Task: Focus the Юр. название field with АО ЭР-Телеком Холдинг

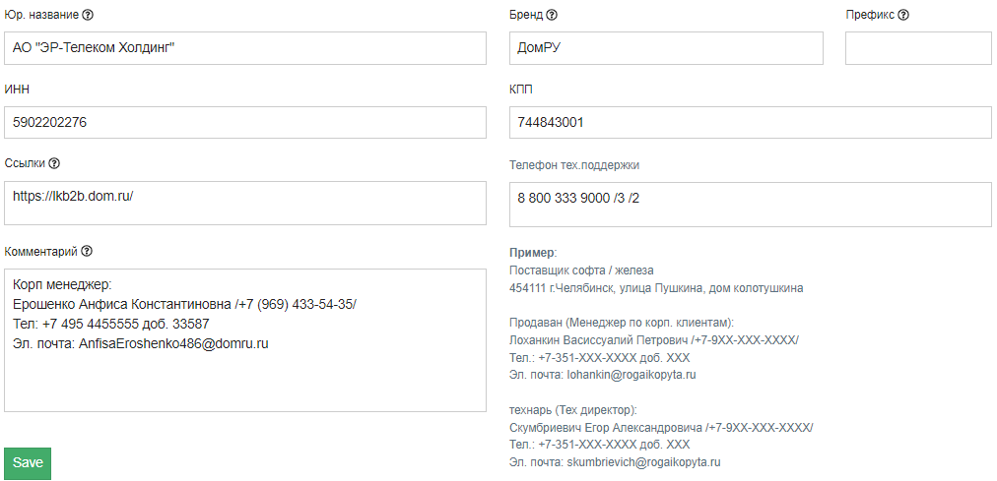Action: [x=245, y=48]
